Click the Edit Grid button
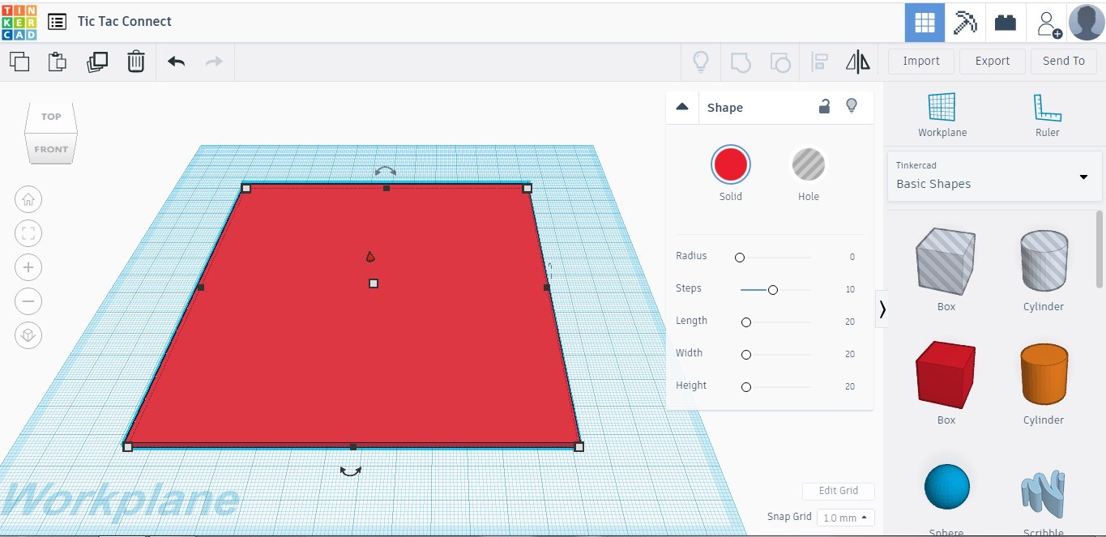The image size is (1106, 537). (x=838, y=491)
